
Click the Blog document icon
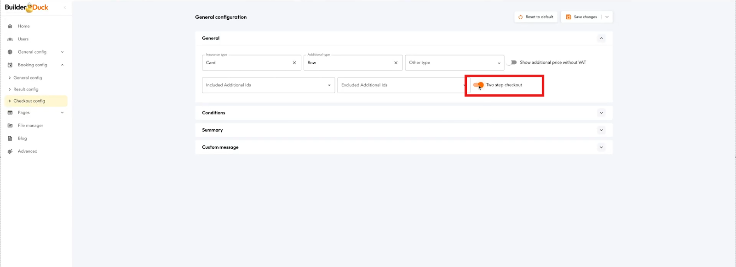(10, 138)
